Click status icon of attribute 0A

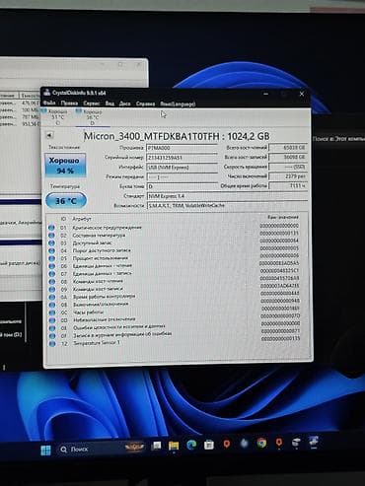(x=51, y=297)
